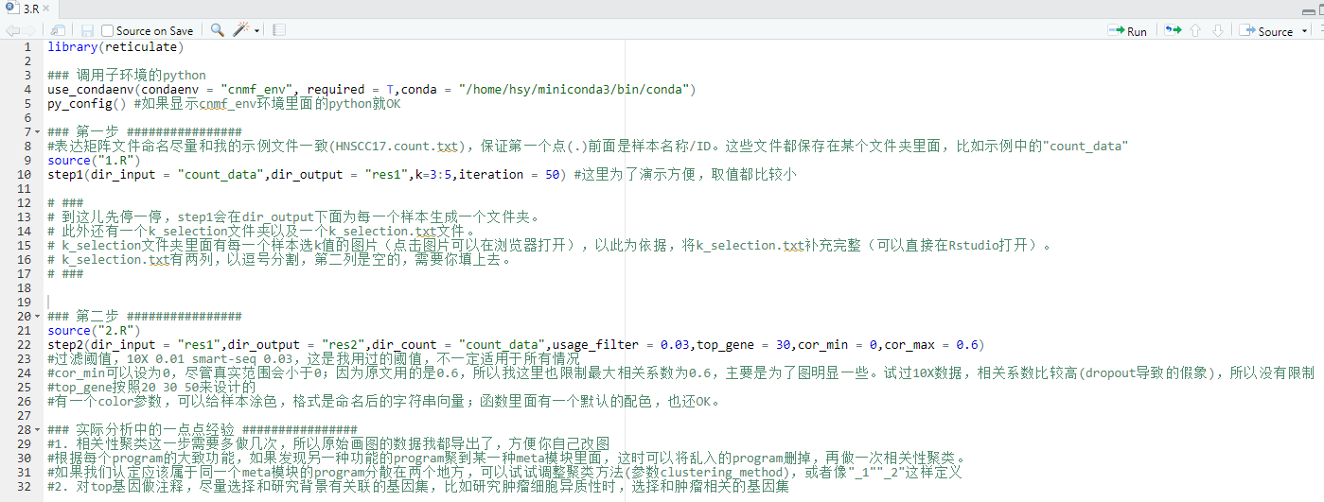This screenshot has height=502, width=1324.
Task: Collapse the section fold on line 28
Action: click(x=38, y=429)
